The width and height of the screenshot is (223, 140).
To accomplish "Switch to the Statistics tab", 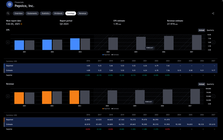I will pyautogui.click(x=46, y=13).
